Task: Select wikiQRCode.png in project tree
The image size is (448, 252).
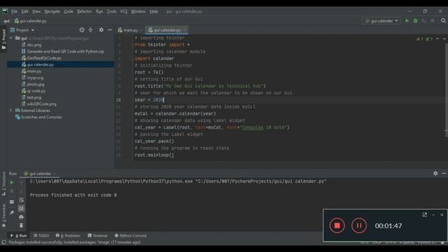Action: click(x=41, y=104)
